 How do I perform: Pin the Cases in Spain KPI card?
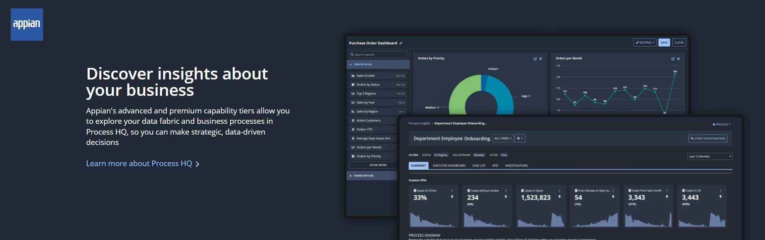560,197
